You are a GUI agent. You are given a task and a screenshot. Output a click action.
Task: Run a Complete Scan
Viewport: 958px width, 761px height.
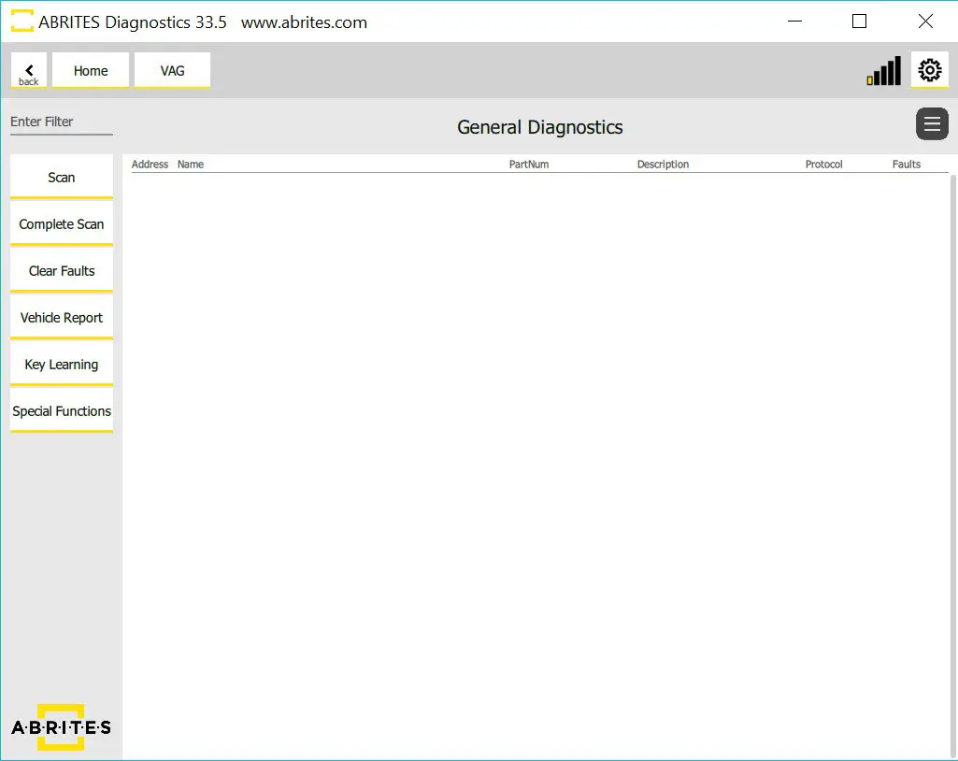(61, 223)
